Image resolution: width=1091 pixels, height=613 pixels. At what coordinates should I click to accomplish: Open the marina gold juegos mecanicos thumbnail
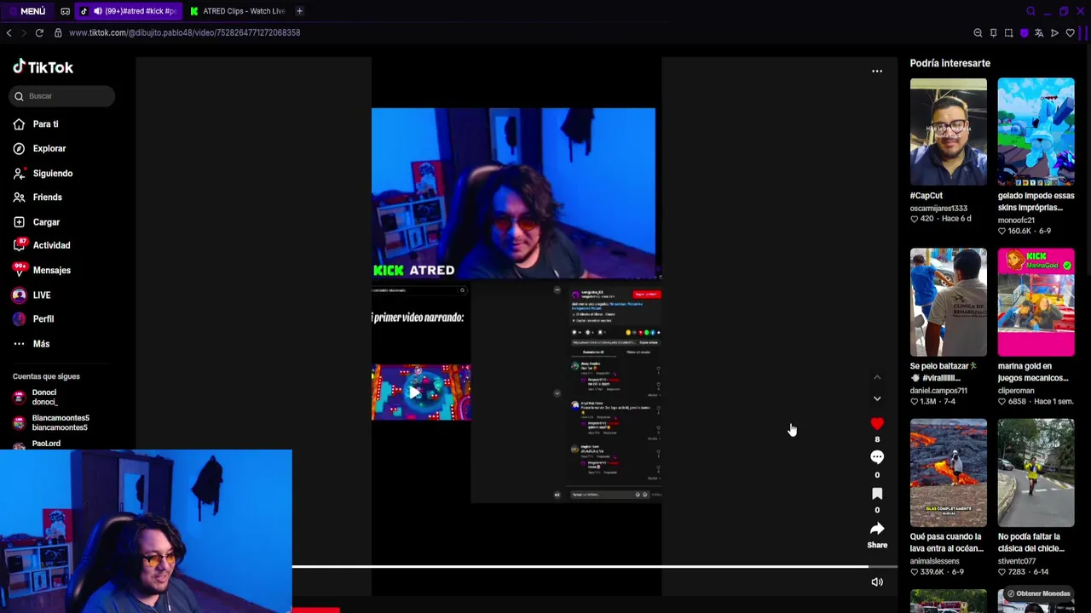[x=1036, y=302]
